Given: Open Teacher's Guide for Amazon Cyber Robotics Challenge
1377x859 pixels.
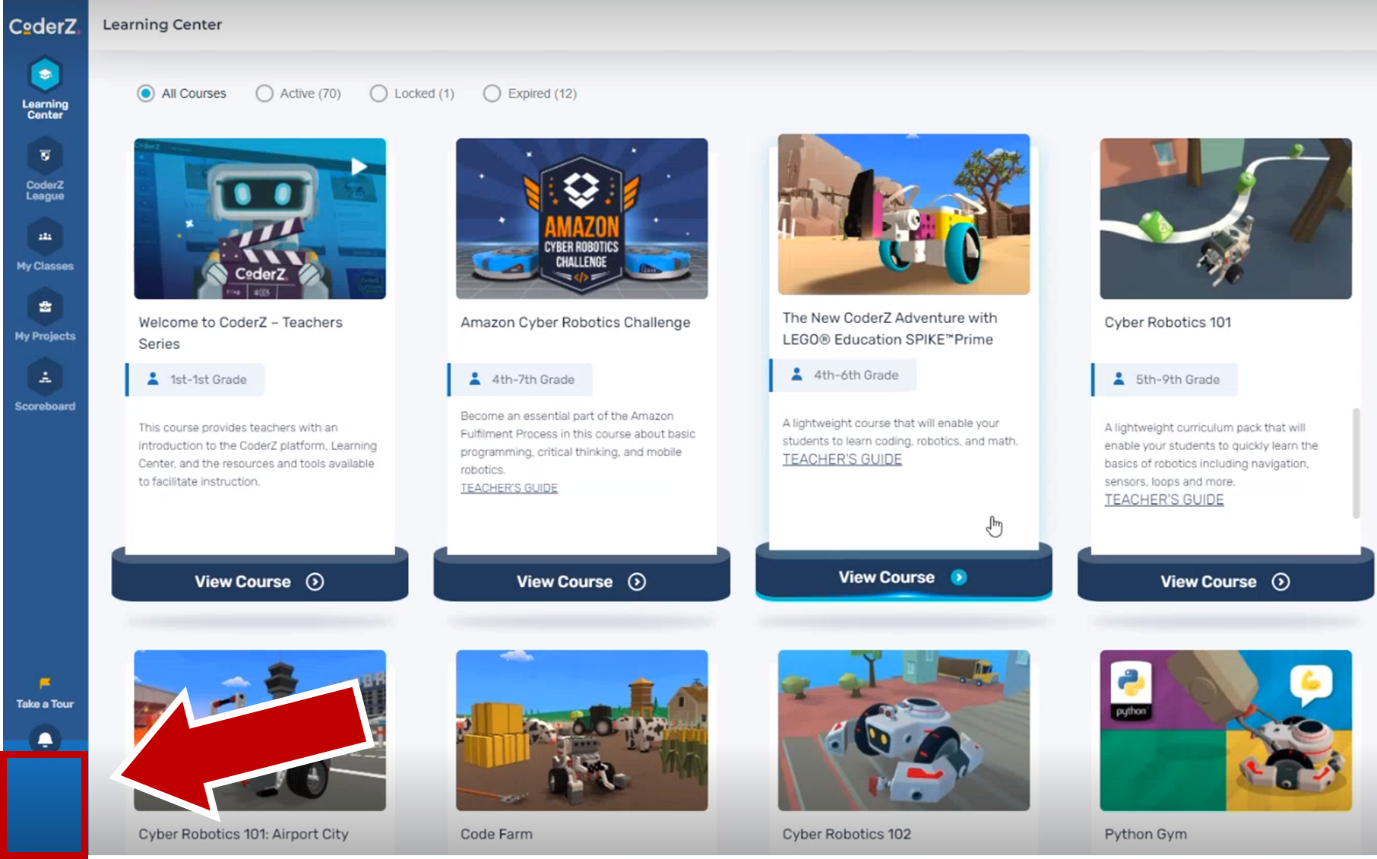Looking at the screenshot, I should (509, 488).
